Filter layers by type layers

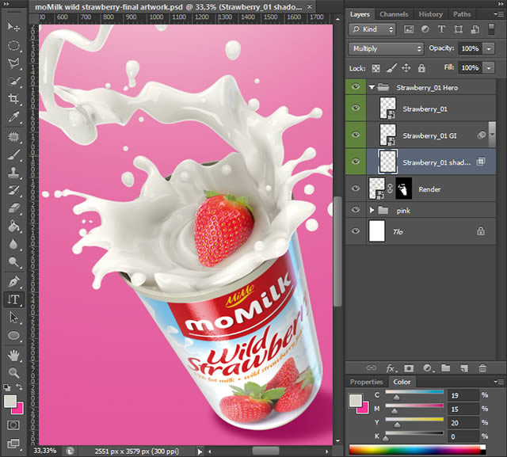pos(441,29)
